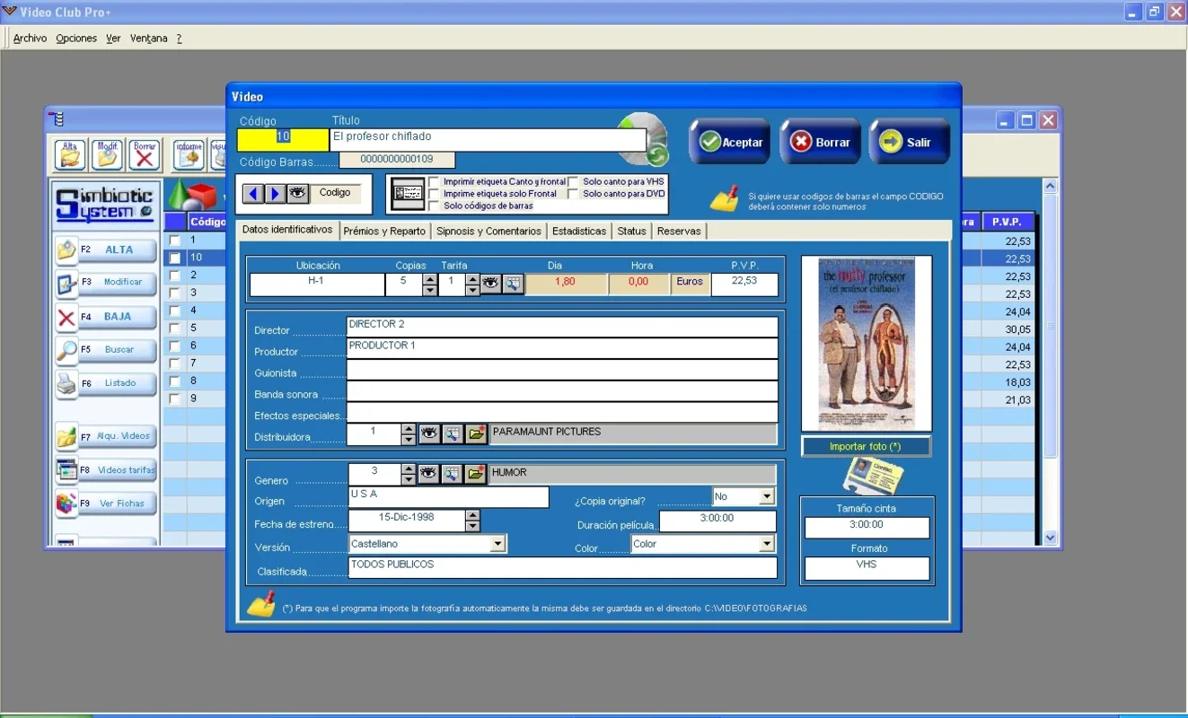Click the next record blue arrow

click(275, 193)
